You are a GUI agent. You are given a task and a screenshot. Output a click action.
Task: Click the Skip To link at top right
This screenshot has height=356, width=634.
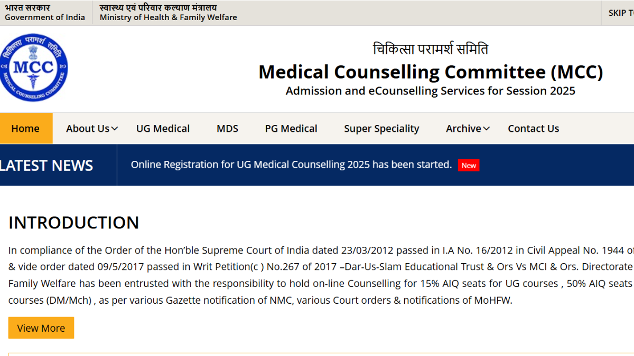click(x=620, y=13)
